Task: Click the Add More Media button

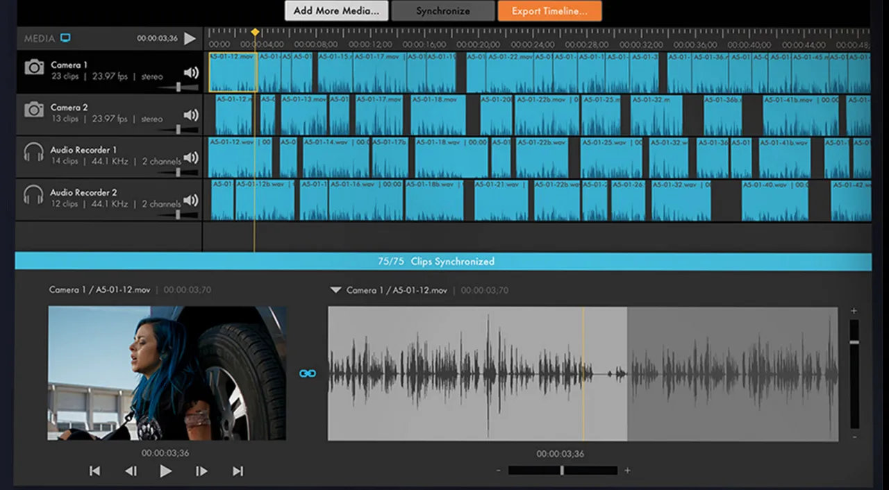Action: 336,11
